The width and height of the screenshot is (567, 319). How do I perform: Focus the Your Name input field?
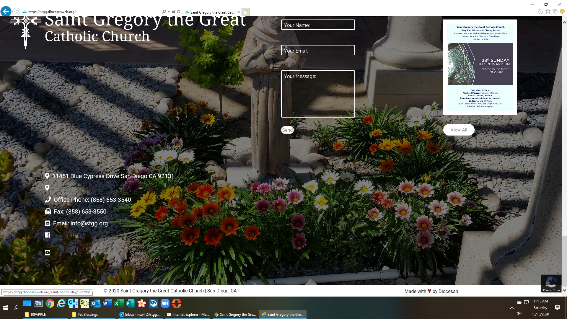coord(318,25)
